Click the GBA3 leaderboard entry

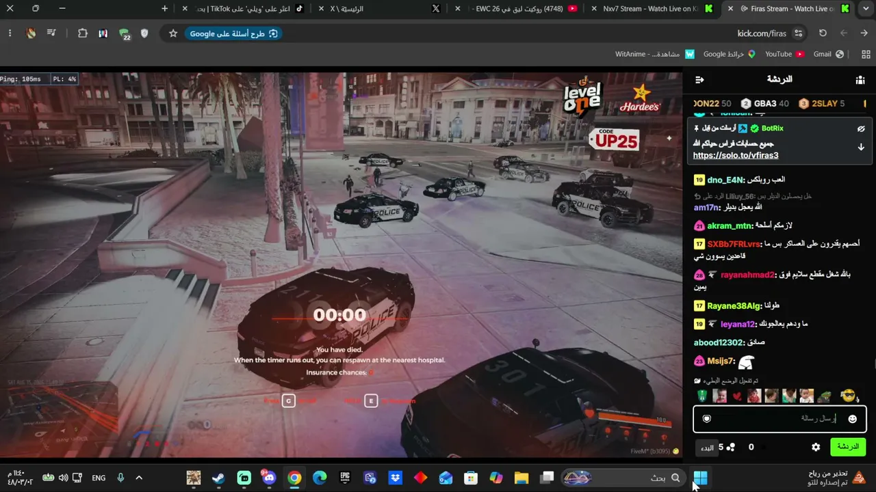pos(764,104)
